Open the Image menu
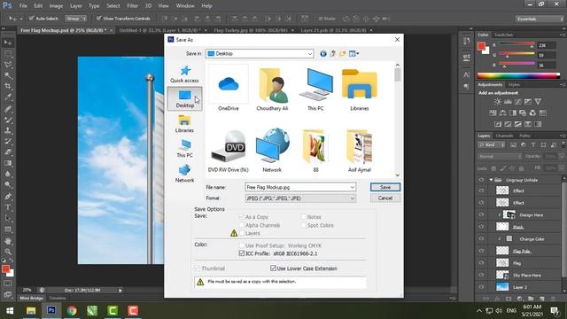This screenshot has height=319, width=567. [x=56, y=6]
